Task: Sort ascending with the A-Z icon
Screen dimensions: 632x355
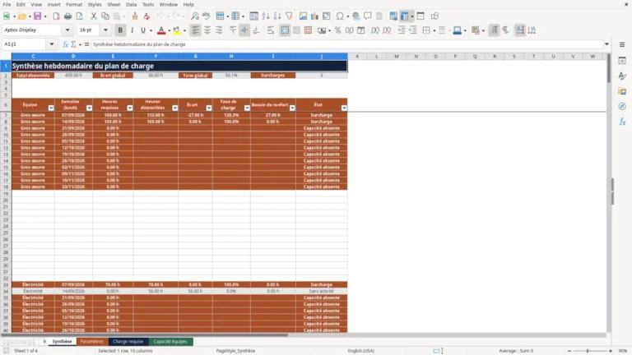Action: (x=266, y=16)
